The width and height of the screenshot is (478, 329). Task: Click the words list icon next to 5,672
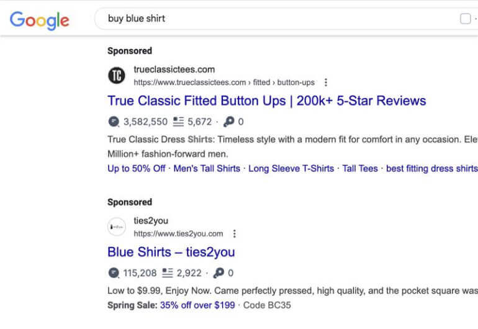click(x=178, y=122)
